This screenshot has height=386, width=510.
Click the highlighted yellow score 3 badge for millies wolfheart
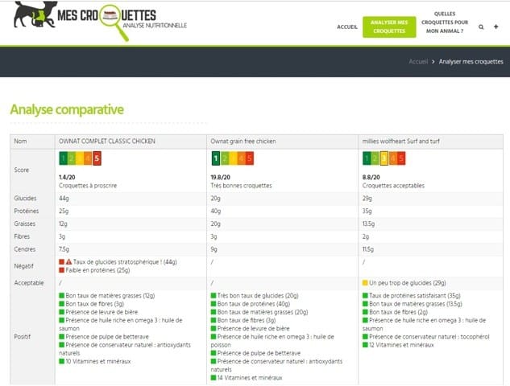click(384, 158)
